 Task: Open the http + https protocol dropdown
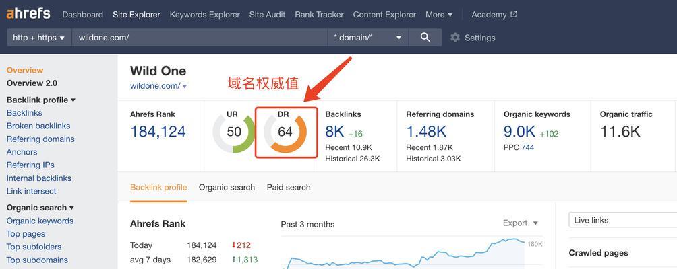point(39,38)
